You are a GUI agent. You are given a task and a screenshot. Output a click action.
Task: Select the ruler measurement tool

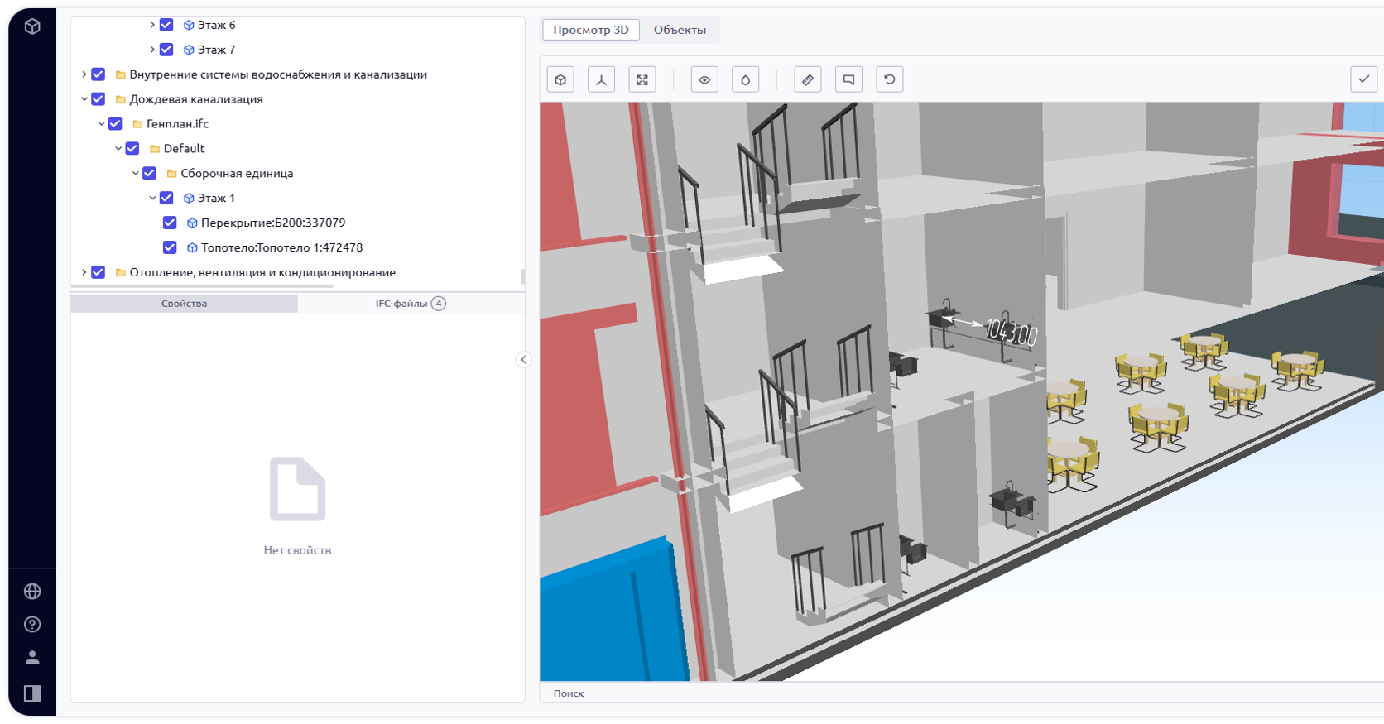(x=808, y=79)
